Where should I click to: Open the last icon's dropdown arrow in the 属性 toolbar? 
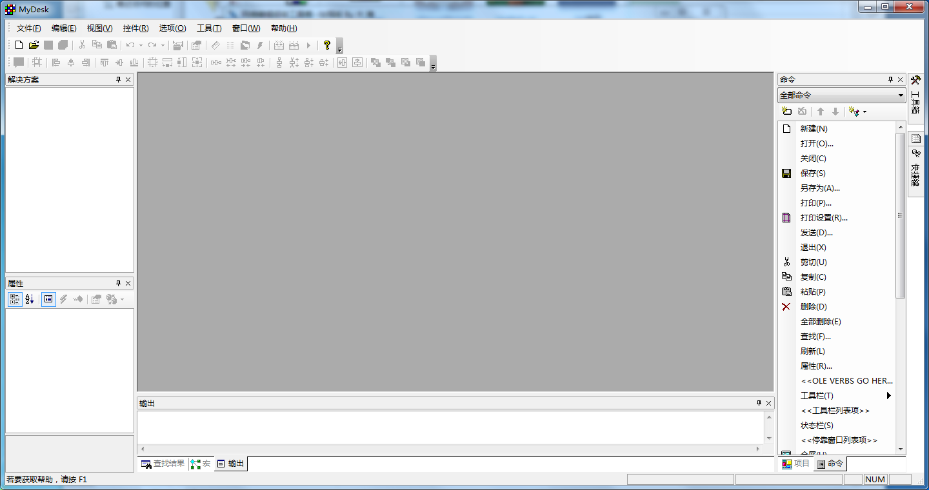122,299
